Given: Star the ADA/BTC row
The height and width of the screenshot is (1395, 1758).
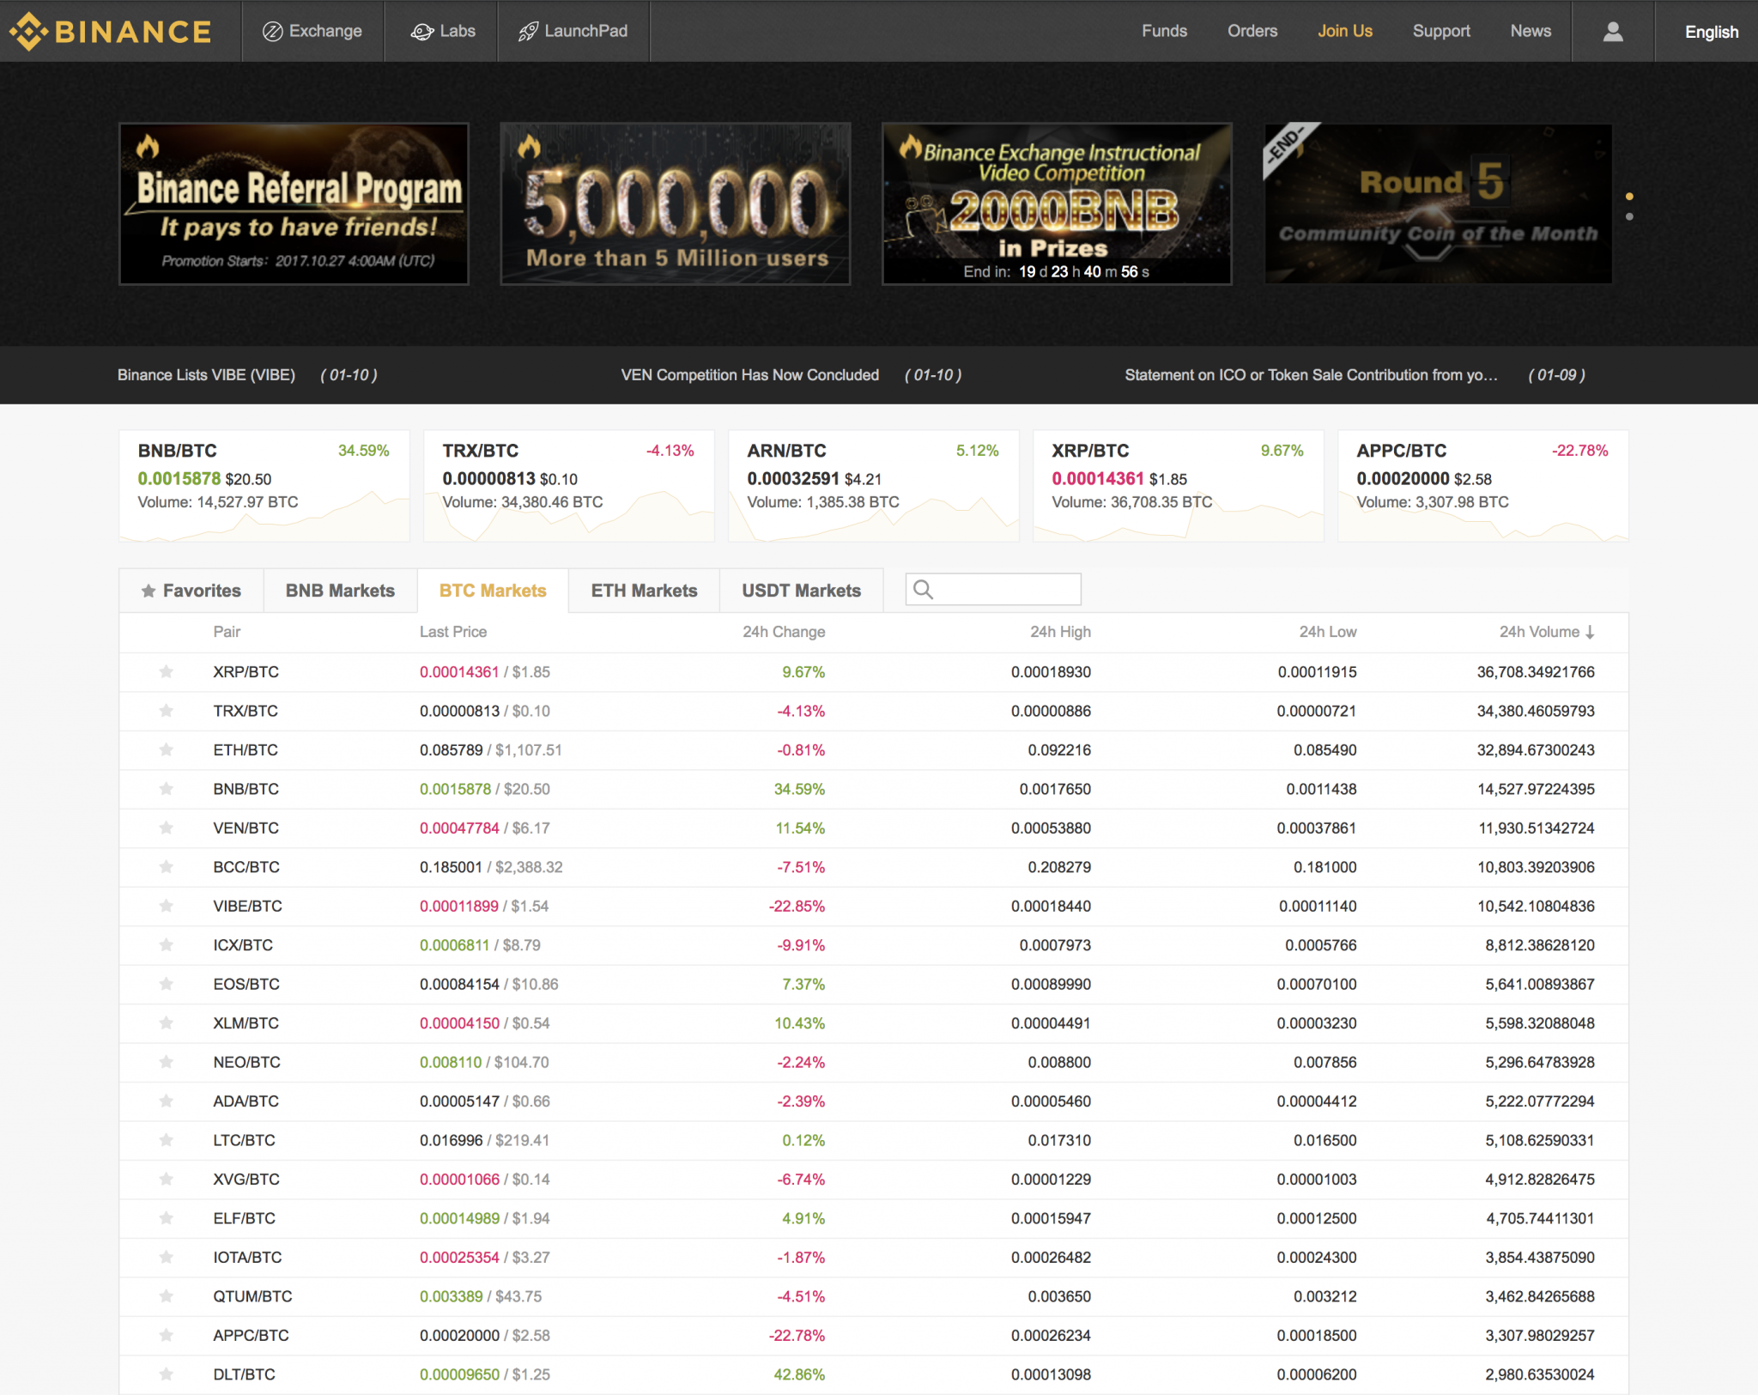Looking at the screenshot, I should click(x=167, y=1101).
